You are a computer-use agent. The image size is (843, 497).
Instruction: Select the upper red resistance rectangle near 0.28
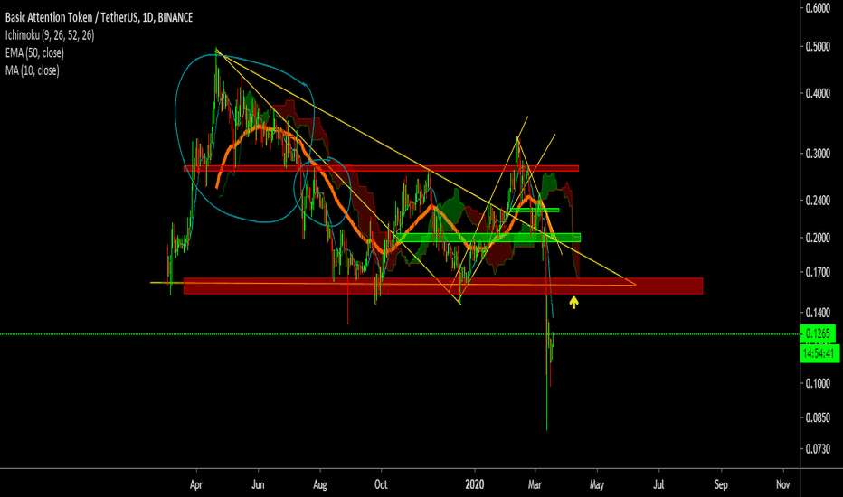[381, 169]
